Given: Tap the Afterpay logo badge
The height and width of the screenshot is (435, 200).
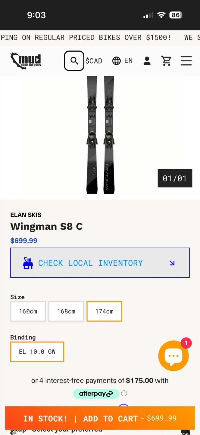Looking at the screenshot, I should coord(96,394).
